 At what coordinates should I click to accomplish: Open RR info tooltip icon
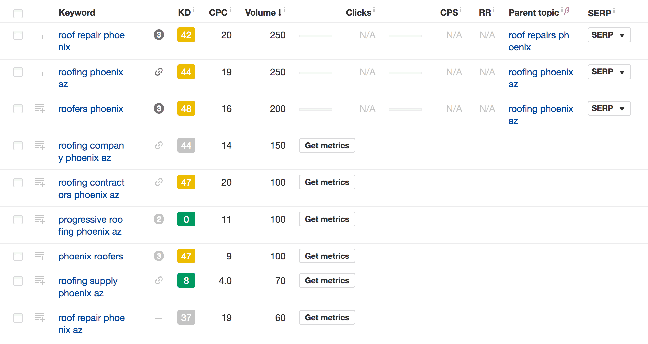494,9
